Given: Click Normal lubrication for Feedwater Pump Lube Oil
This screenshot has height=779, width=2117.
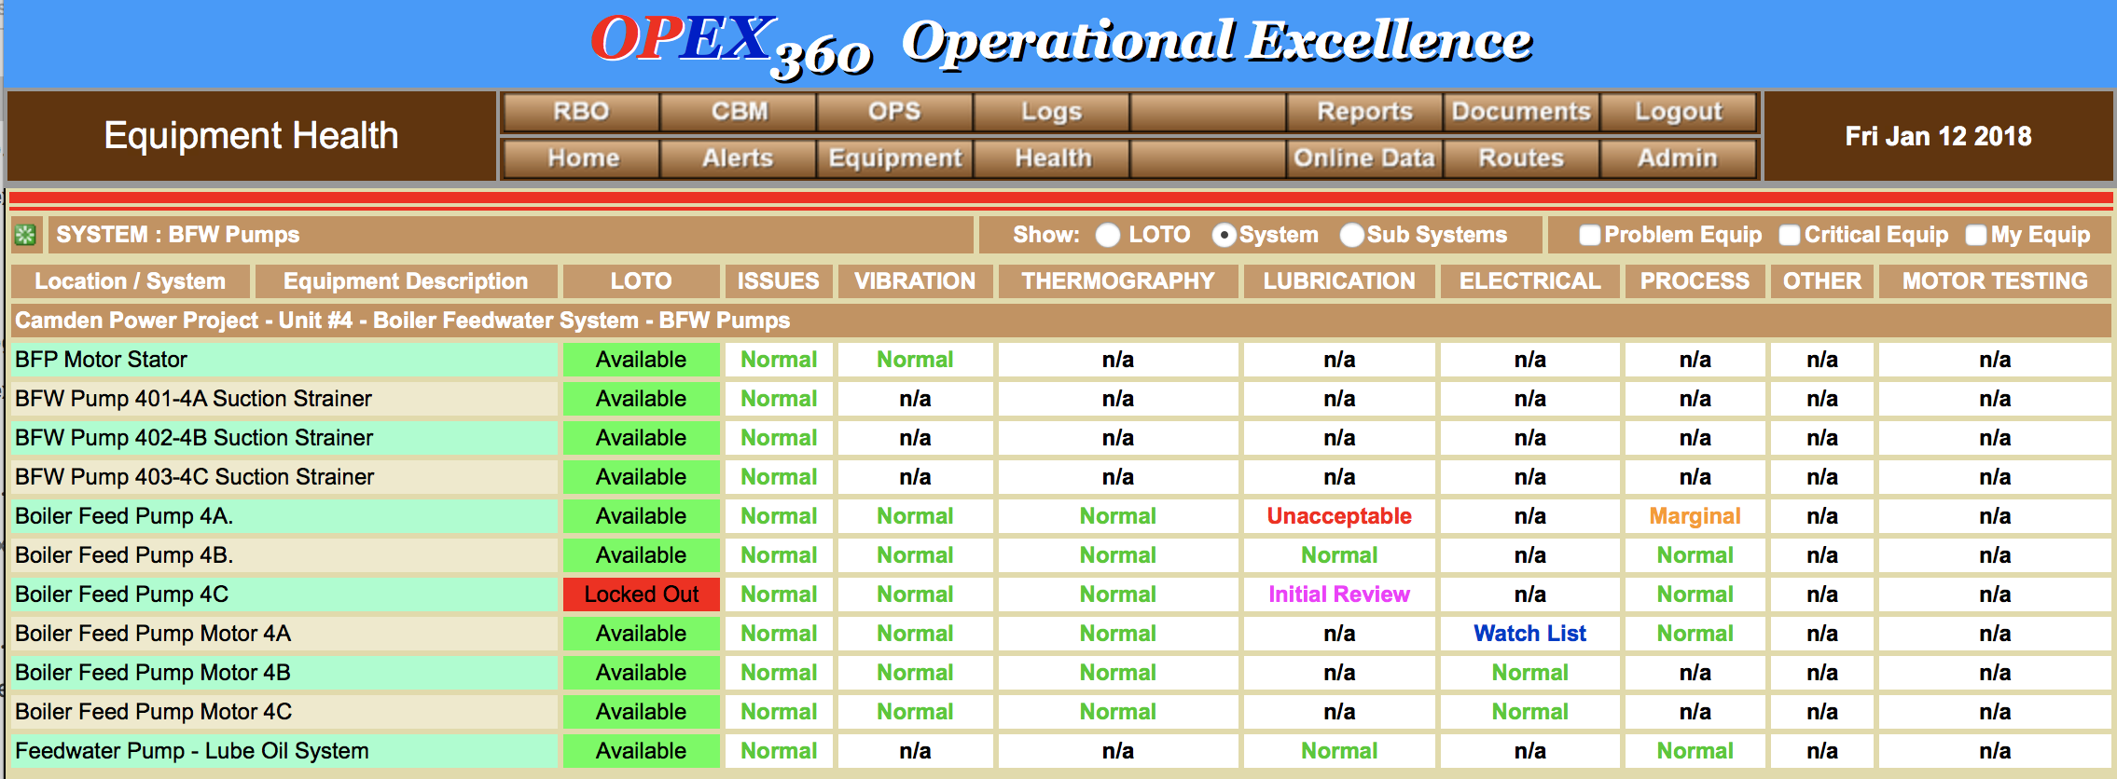Looking at the screenshot, I should click(x=1339, y=751).
